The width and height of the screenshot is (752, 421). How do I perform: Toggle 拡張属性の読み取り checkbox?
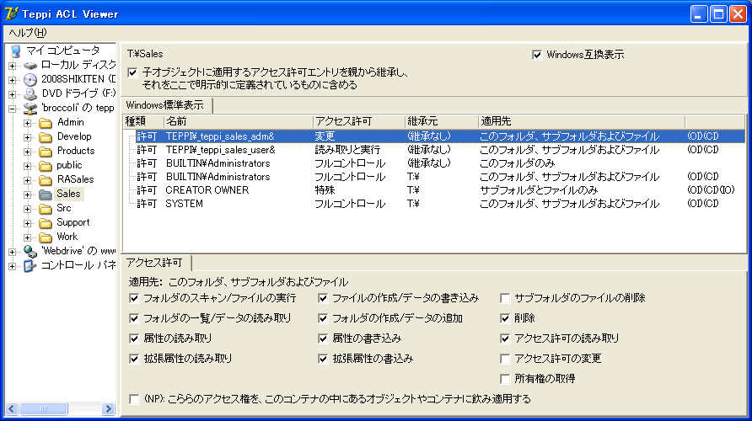pos(134,359)
